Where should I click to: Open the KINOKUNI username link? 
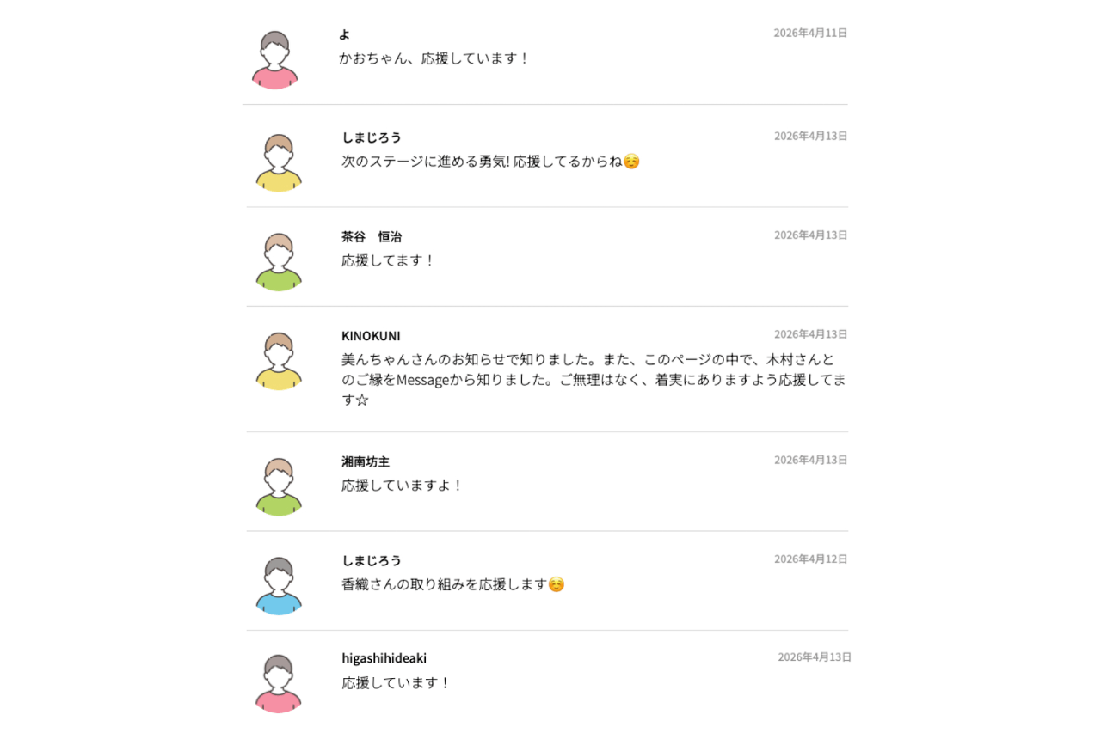(x=371, y=336)
